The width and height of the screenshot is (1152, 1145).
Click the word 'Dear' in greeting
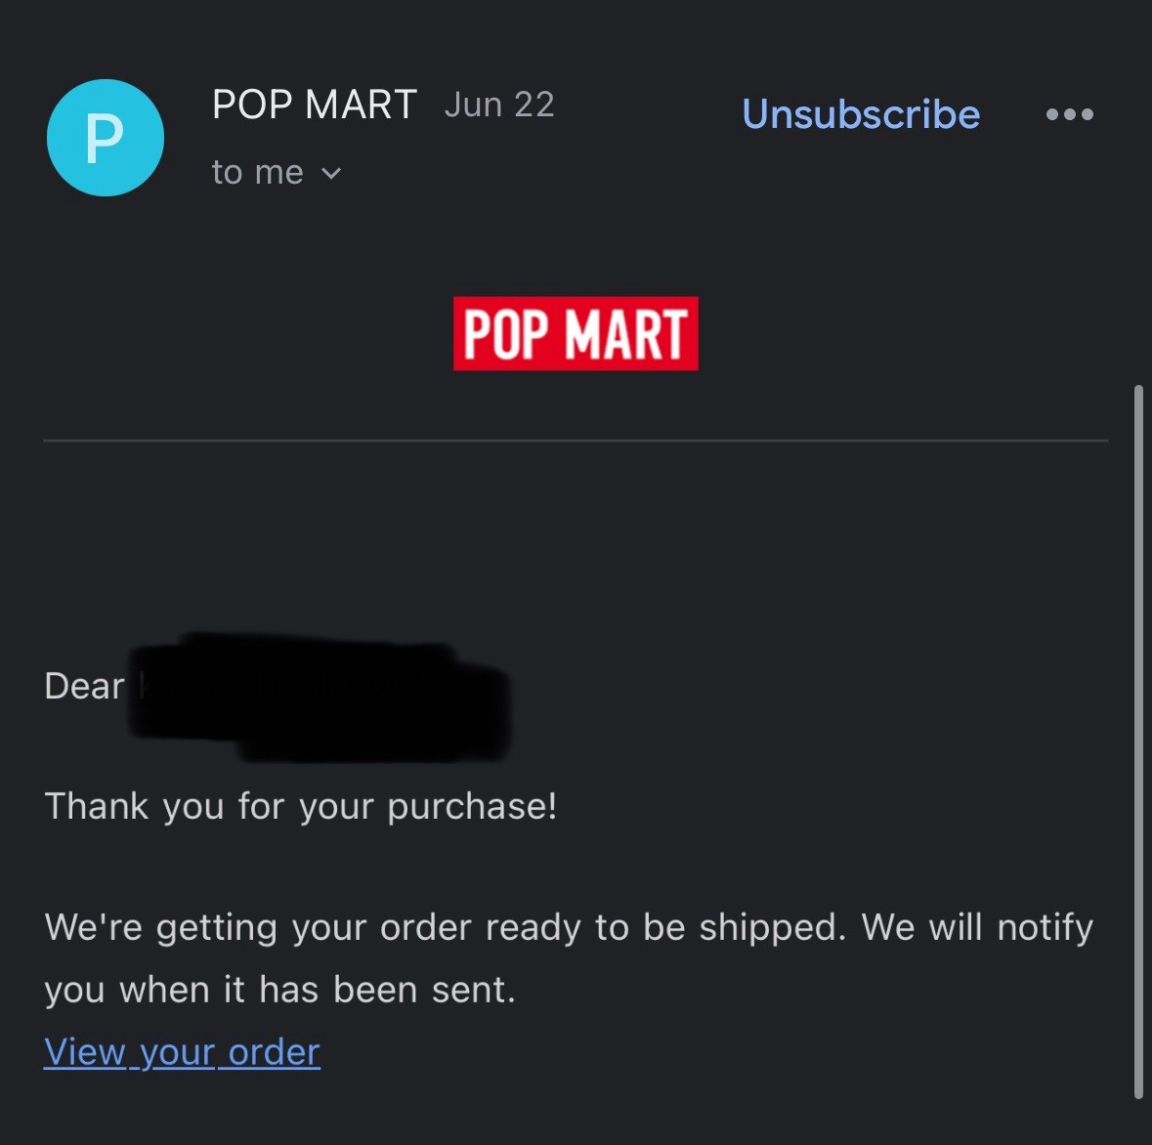click(x=84, y=687)
